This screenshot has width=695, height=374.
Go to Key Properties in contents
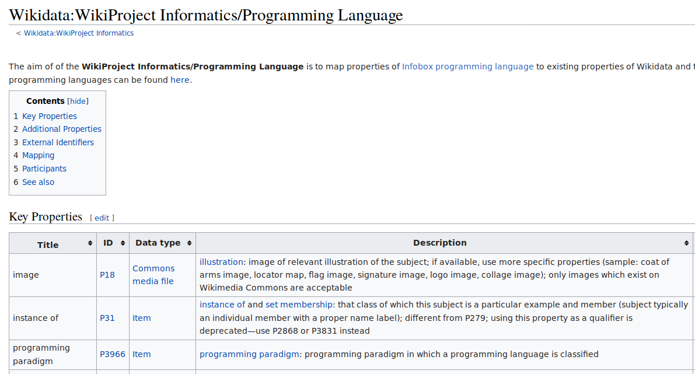click(x=50, y=116)
